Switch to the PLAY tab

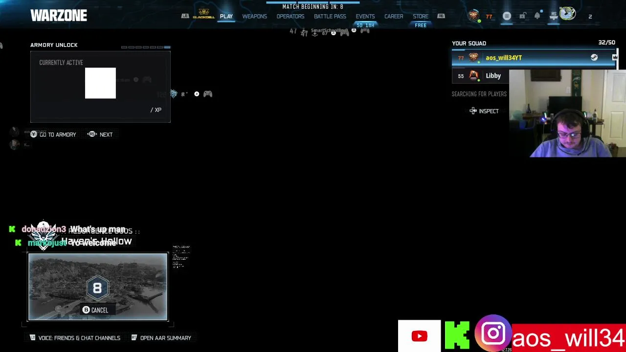click(226, 17)
